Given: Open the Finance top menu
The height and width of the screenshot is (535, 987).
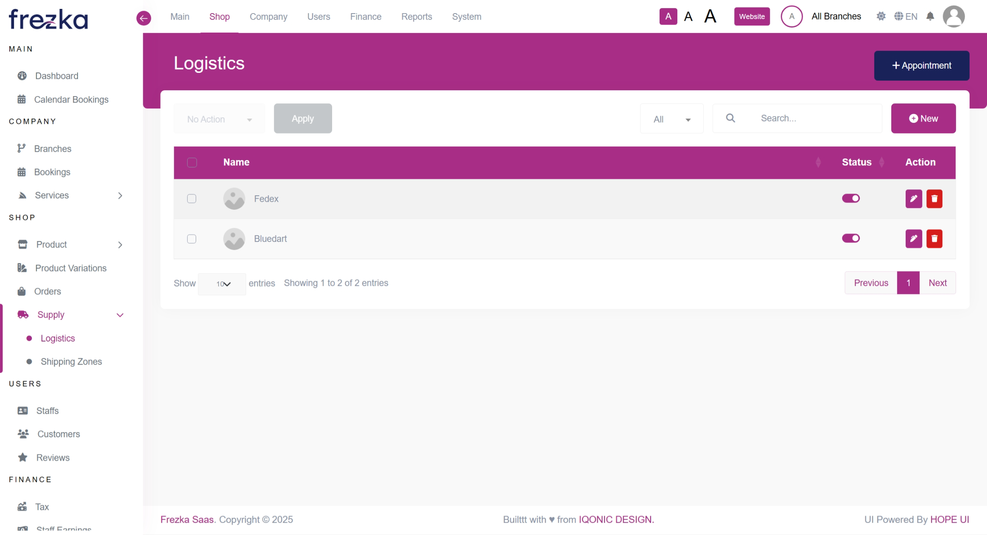Looking at the screenshot, I should 366,17.
